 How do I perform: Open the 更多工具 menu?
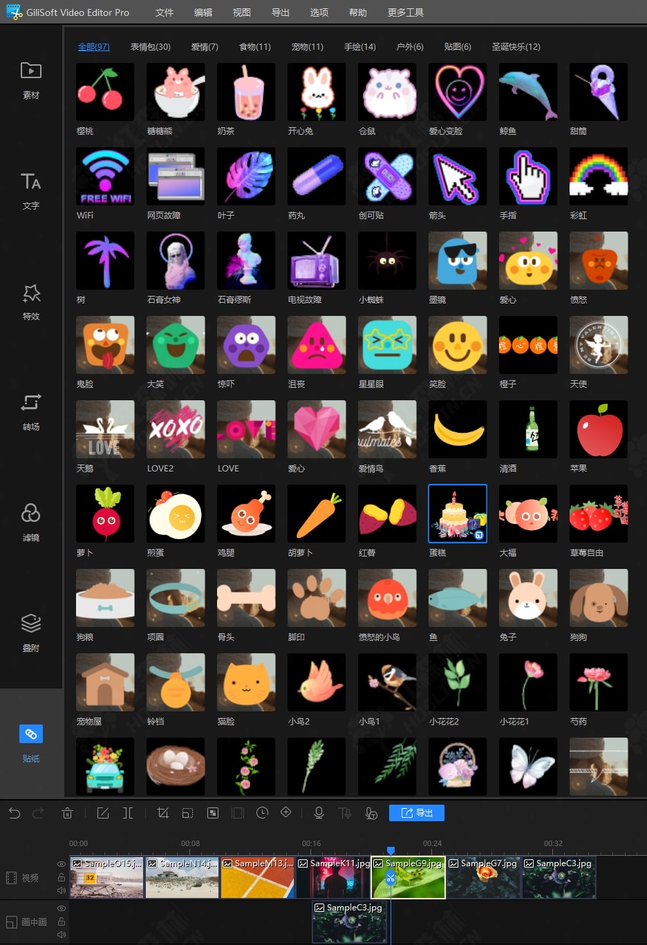click(406, 12)
